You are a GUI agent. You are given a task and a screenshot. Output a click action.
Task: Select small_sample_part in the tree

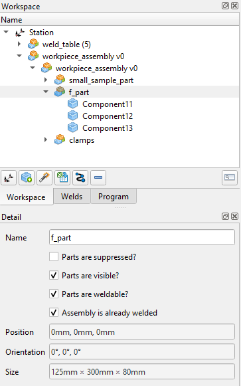101,80
